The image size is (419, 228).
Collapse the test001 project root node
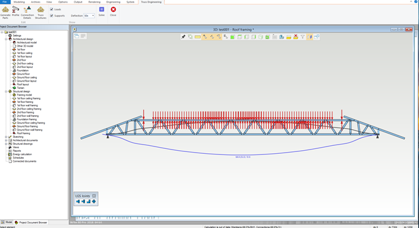(2, 32)
